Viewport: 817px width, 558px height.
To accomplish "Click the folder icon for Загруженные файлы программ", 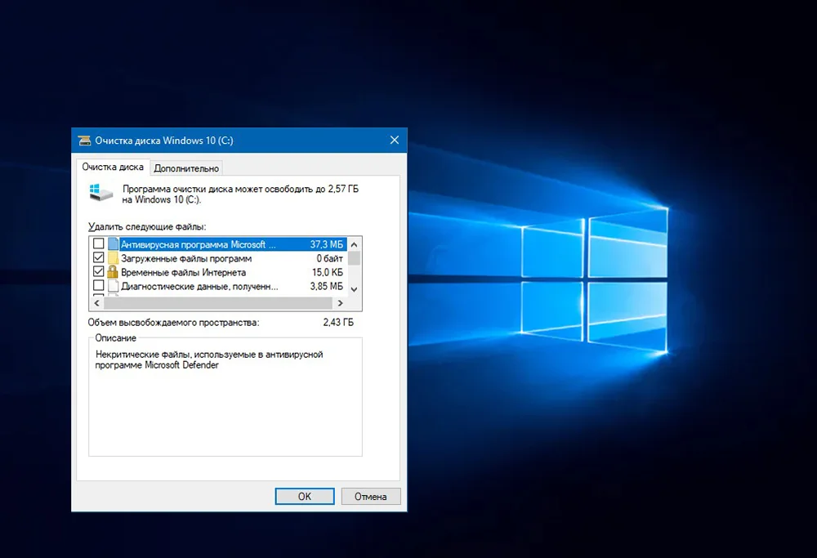I will click(x=113, y=258).
